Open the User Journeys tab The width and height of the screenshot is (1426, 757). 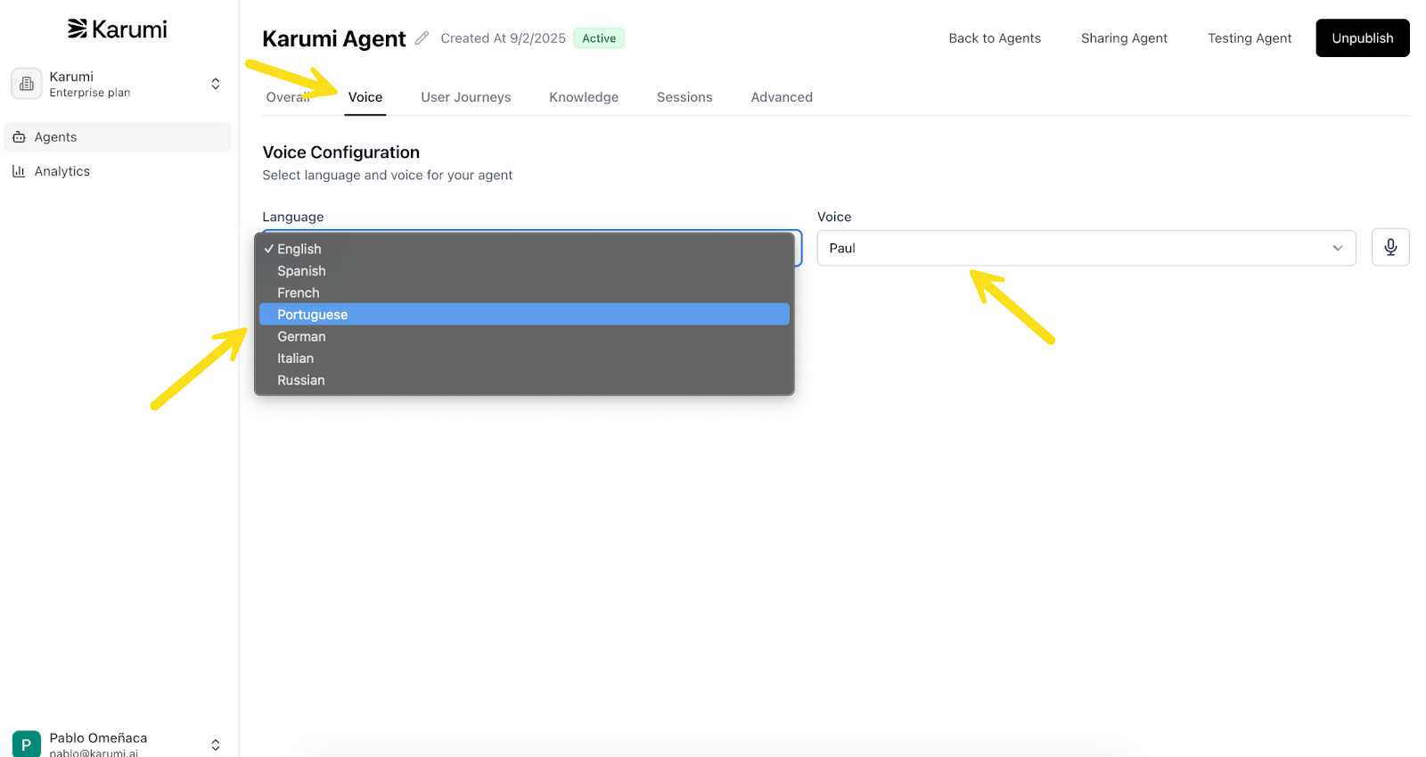click(466, 97)
